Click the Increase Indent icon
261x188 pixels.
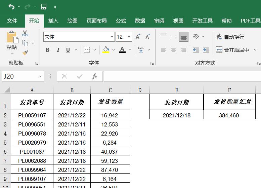point(206,50)
